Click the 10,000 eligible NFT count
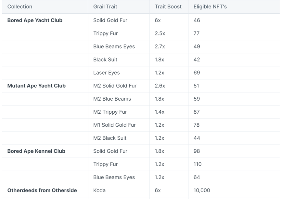The width and height of the screenshot is (281, 199). [x=202, y=190]
